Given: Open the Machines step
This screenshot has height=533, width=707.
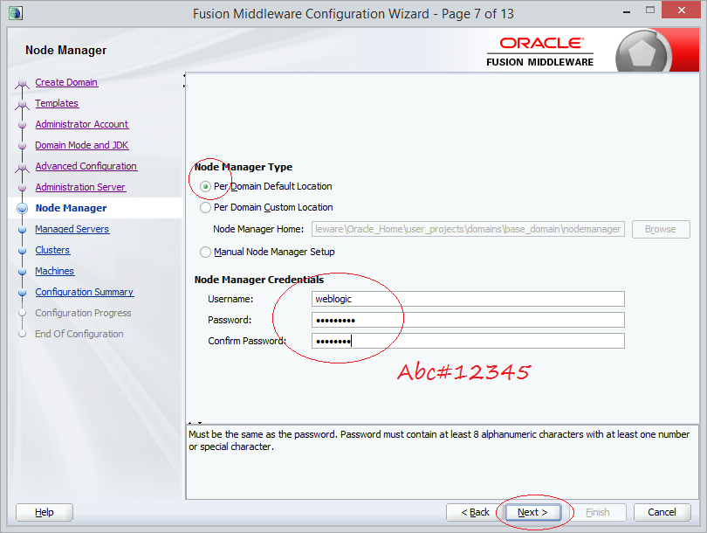Looking at the screenshot, I should [55, 271].
